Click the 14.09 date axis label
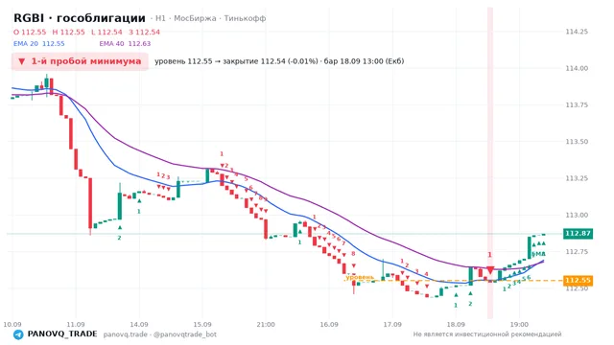The height and width of the screenshot is (345, 614). tap(139, 324)
